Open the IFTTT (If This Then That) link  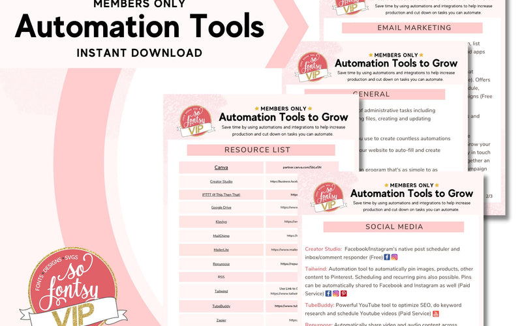click(221, 194)
